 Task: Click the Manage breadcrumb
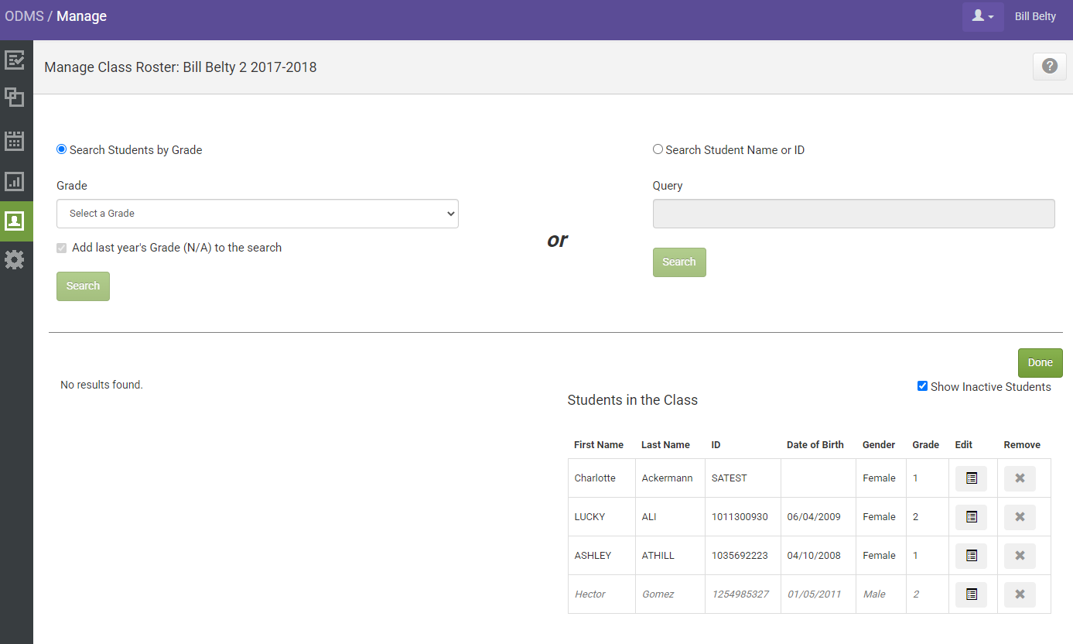(x=82, y=16)
